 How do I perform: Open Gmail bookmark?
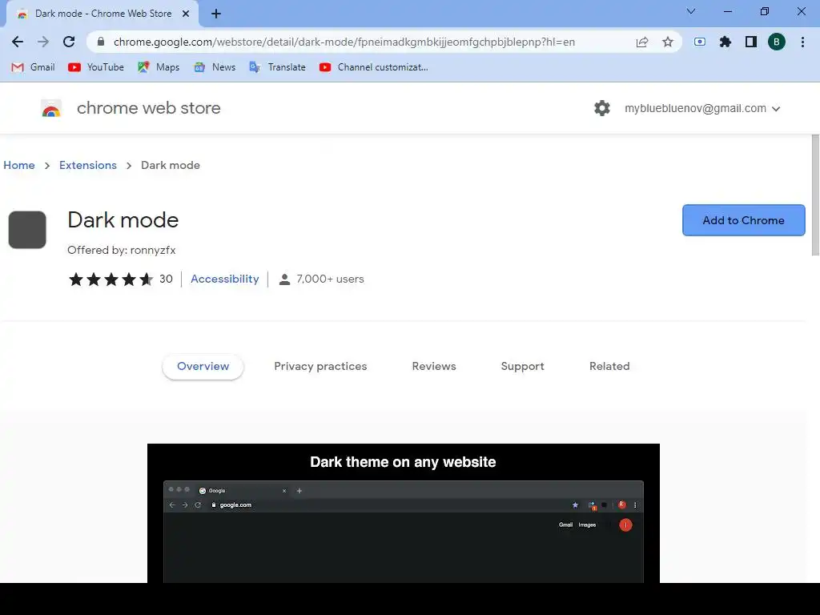coord(33,67)
